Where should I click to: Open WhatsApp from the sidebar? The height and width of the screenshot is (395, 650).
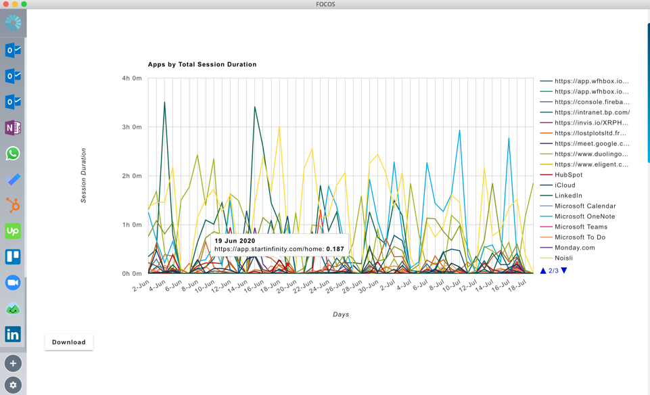pos(13,154)
